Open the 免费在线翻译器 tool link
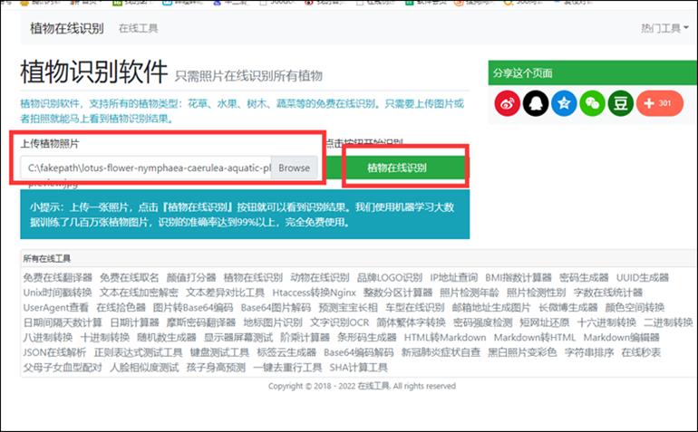This screenshot has width=698, height=432. (x=57, y=277)
